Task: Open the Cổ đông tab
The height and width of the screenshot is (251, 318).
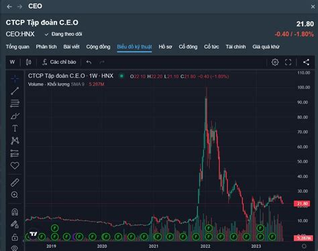Action: click(x=188, y=47)
